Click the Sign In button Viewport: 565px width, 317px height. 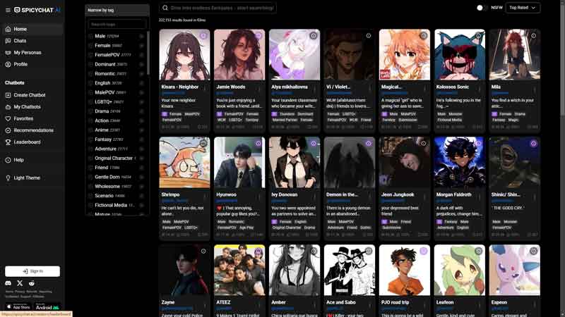32,271
